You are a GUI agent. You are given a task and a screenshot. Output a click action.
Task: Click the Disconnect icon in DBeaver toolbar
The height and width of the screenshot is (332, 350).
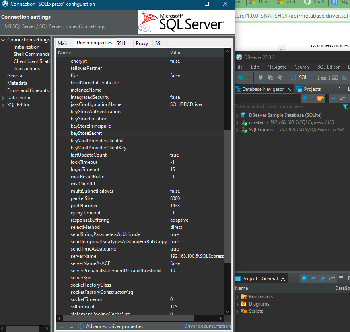(280, 77)
